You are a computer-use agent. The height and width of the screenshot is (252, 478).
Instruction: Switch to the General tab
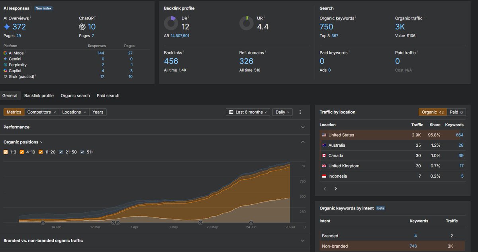(10, 95)
